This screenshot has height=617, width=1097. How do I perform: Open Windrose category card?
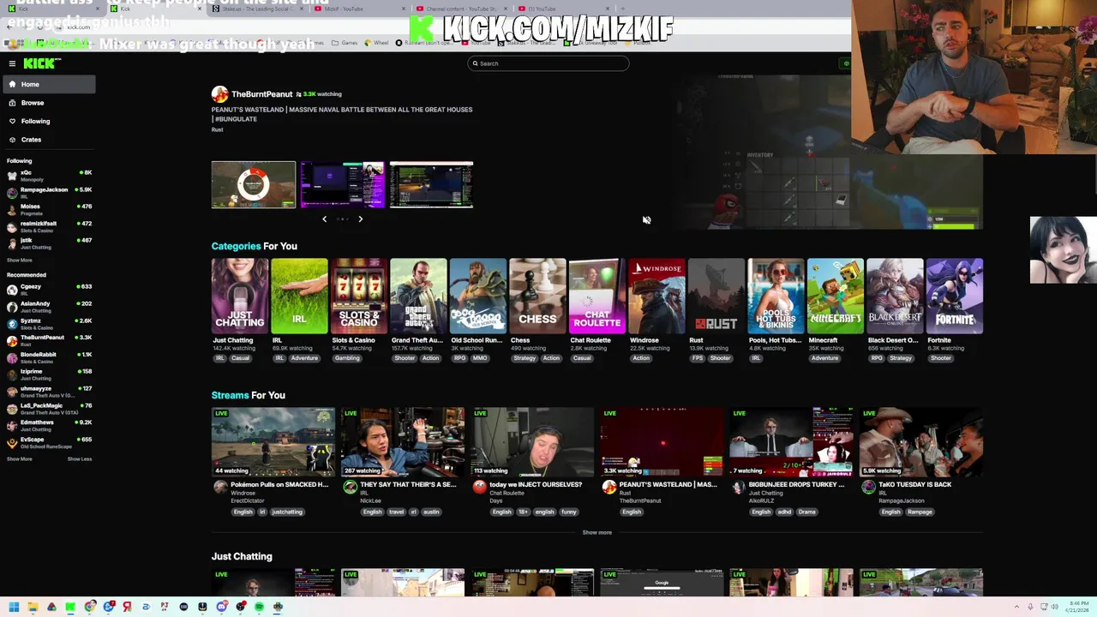(656, 296)
